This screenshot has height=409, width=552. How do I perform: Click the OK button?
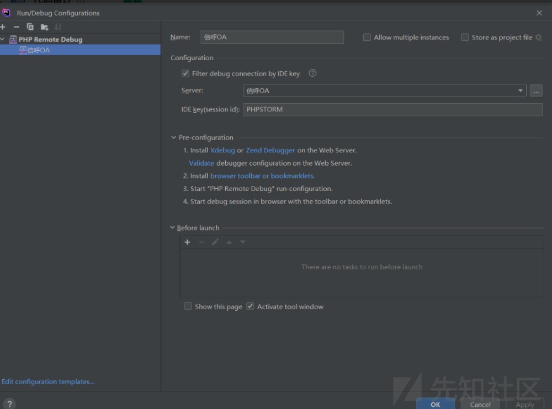click(x=435, y=404)
